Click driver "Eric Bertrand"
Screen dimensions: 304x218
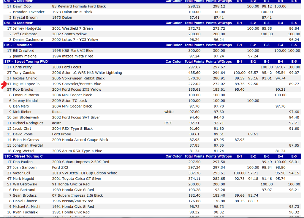24,190
